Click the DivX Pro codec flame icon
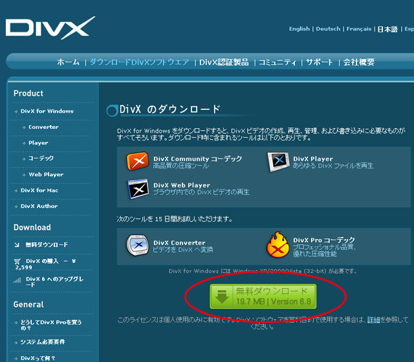This screenshot has height=362, width=414. (x=278, y=245)
